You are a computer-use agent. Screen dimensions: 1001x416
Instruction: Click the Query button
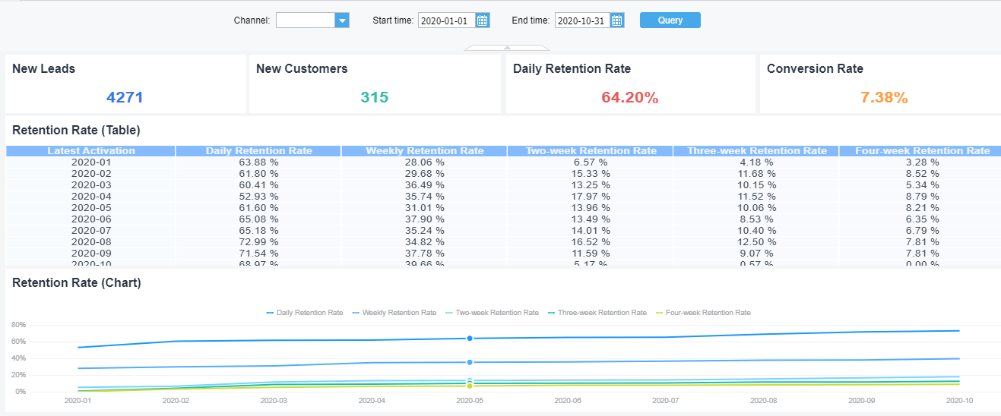coord(670,20)
